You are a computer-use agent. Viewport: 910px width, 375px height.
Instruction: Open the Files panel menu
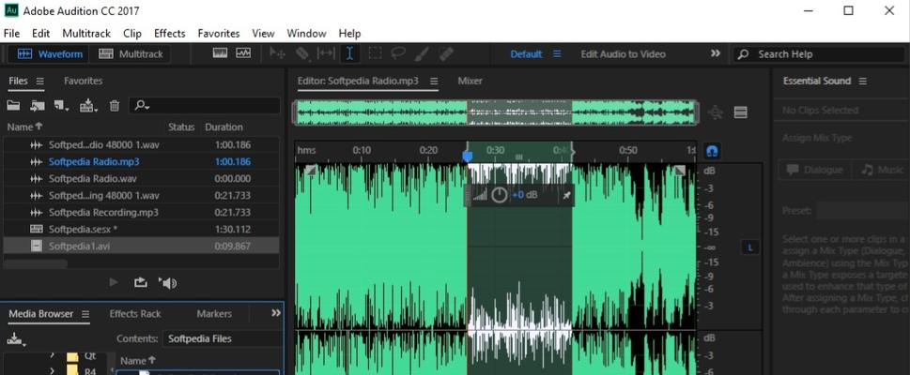pos(39,82)
